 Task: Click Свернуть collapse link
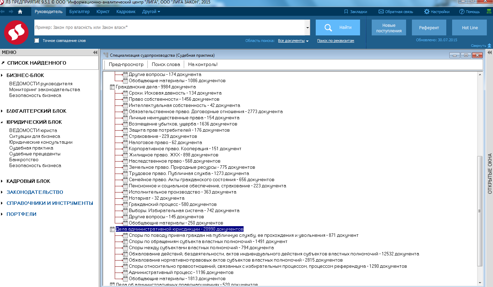point(481,46)
